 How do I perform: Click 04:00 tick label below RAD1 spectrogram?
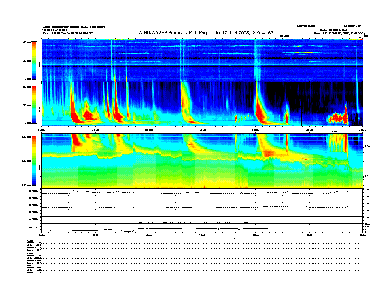[x=95, y=130]
